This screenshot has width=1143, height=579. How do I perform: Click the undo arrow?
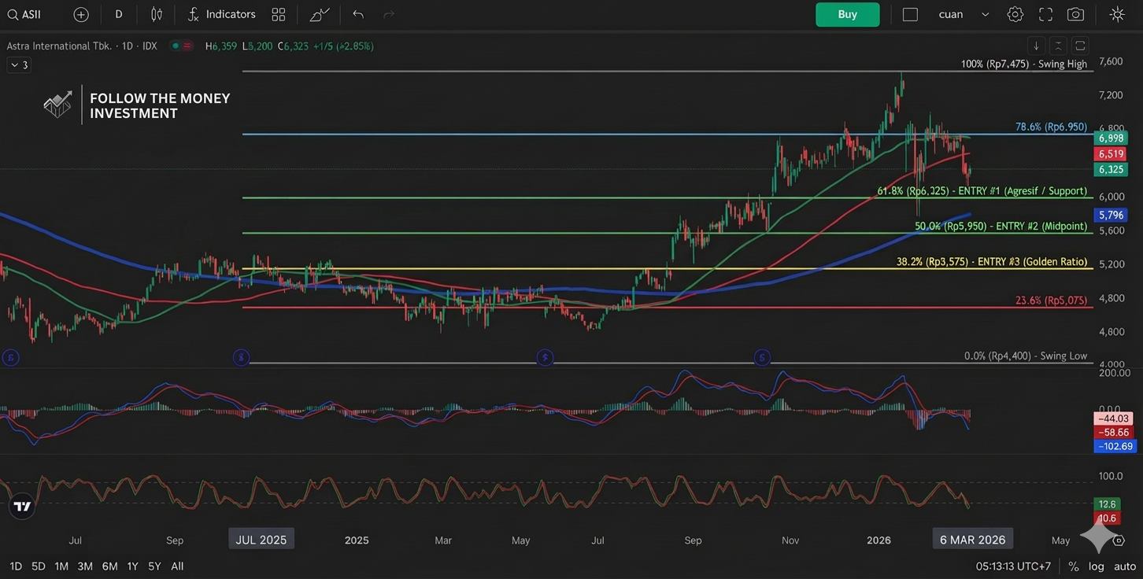coord(358,14)
